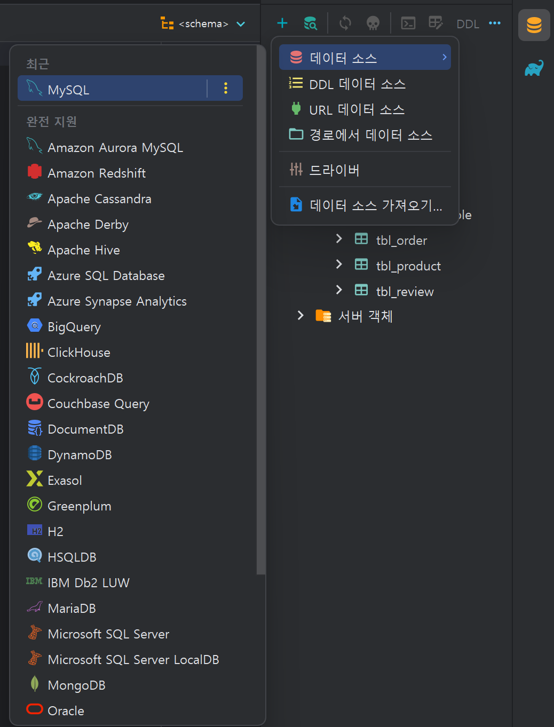Expand the tbl_order tree node
Screen dimensions: 554x727
pos(339,239)
